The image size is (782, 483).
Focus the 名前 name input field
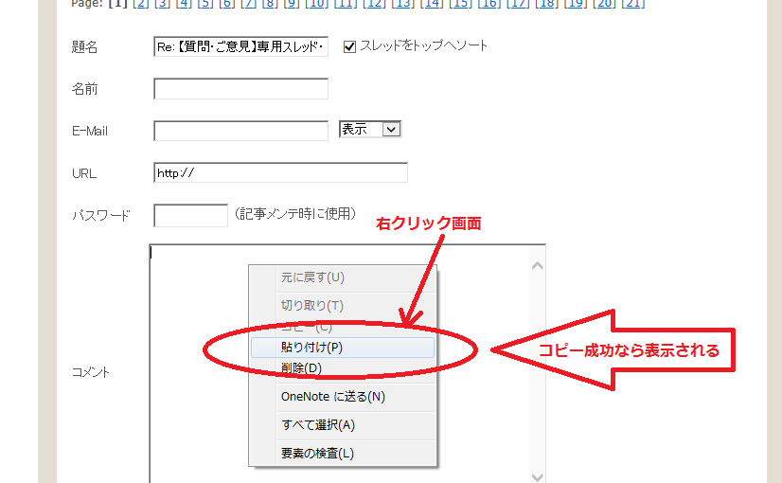coord(240,88)
